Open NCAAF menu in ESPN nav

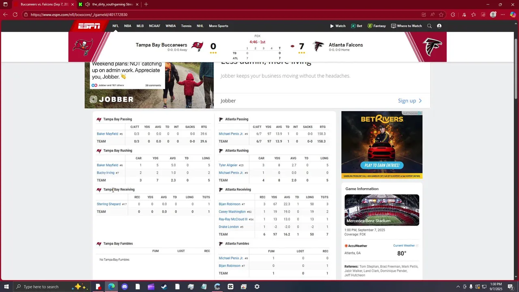[x=154, y=26]
